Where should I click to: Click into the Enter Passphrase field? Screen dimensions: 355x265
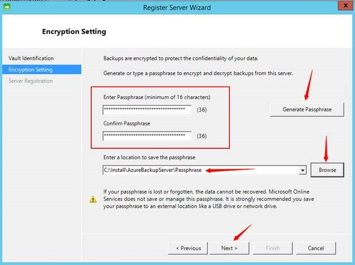147,109
